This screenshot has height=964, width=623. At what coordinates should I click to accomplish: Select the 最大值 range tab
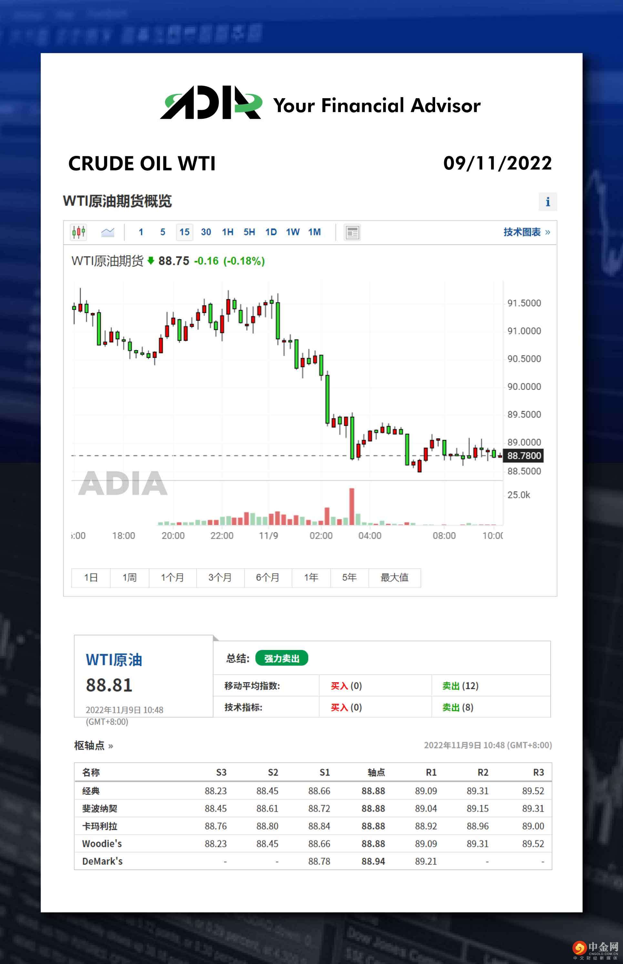(394, 577)
